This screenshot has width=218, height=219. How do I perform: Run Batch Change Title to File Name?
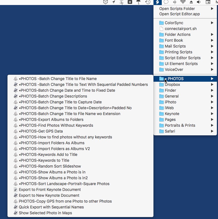click(80, 79)
